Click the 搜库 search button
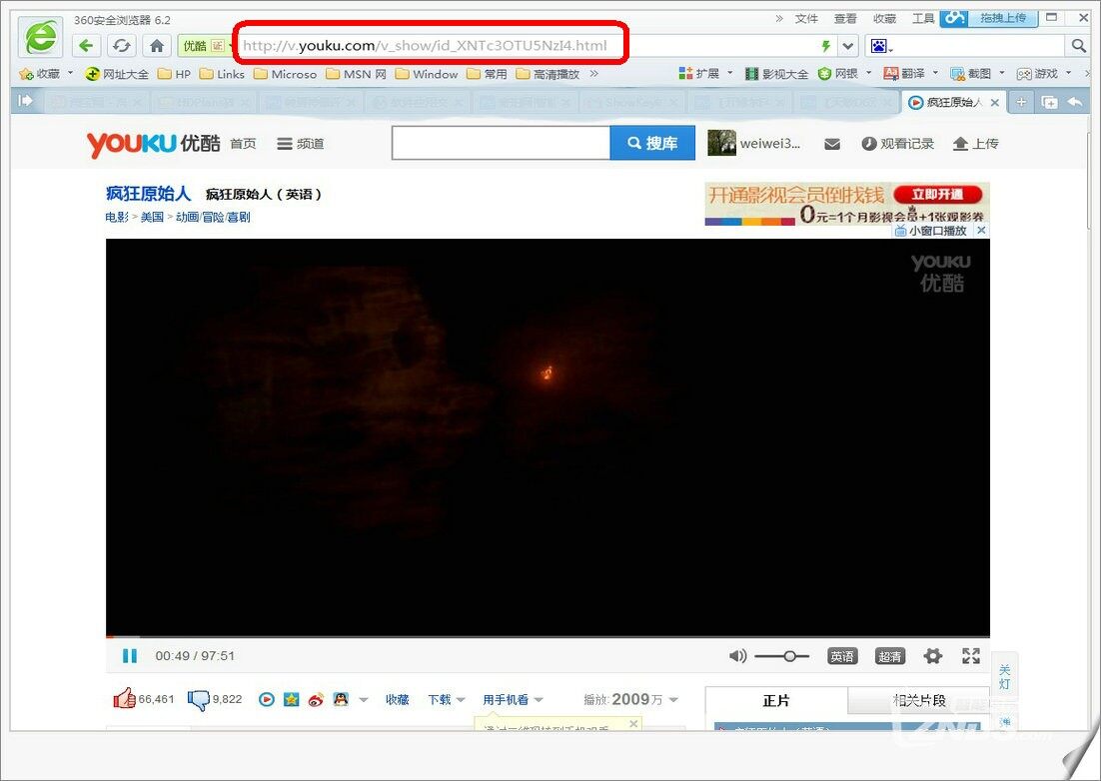Screen dimensions: 1101x781 (x=653, y=143)
